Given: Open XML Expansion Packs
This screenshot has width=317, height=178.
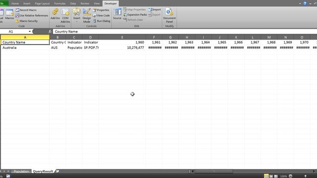Looking at the screenshot, I should 135,14.
